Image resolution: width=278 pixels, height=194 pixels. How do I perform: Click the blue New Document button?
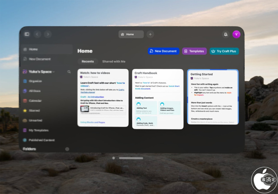[163, 51]
